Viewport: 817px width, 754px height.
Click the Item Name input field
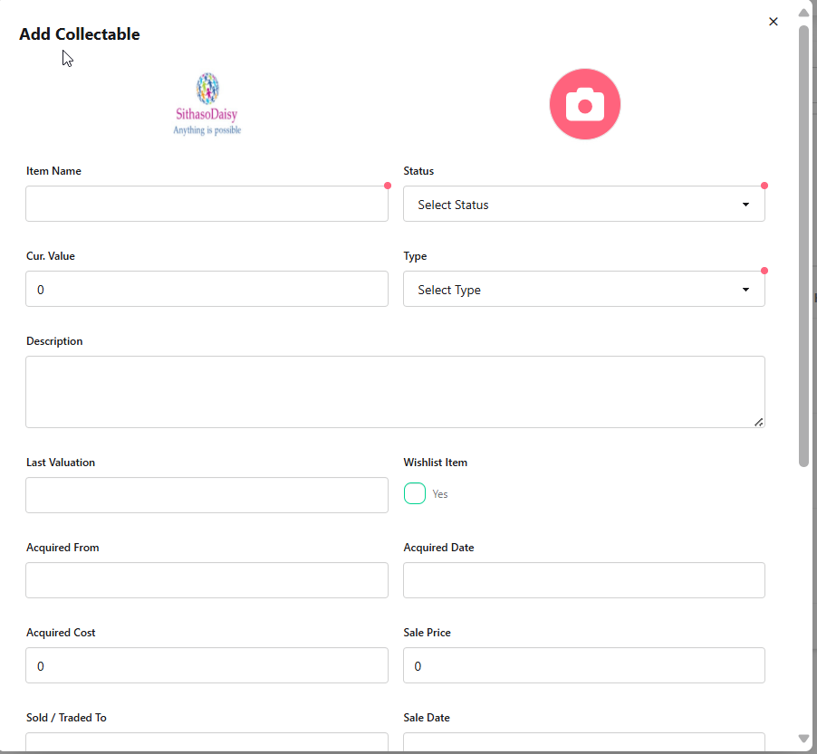[x=207, y=205]
